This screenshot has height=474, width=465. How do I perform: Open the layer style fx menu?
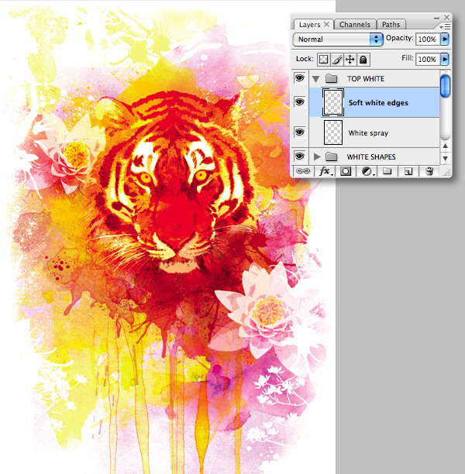point(325,171)
